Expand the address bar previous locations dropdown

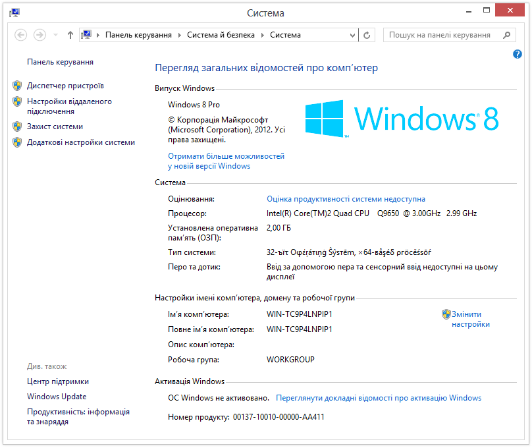pos(353,35)
